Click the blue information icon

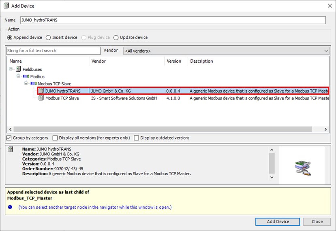pyautogui.click(x=10, y=207)
